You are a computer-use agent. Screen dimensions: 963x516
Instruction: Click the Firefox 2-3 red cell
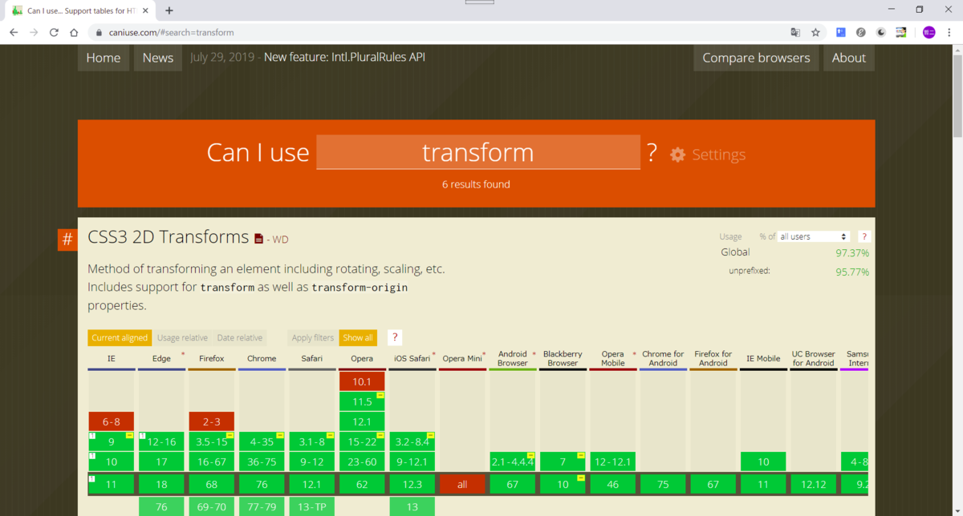coord(212,421)
